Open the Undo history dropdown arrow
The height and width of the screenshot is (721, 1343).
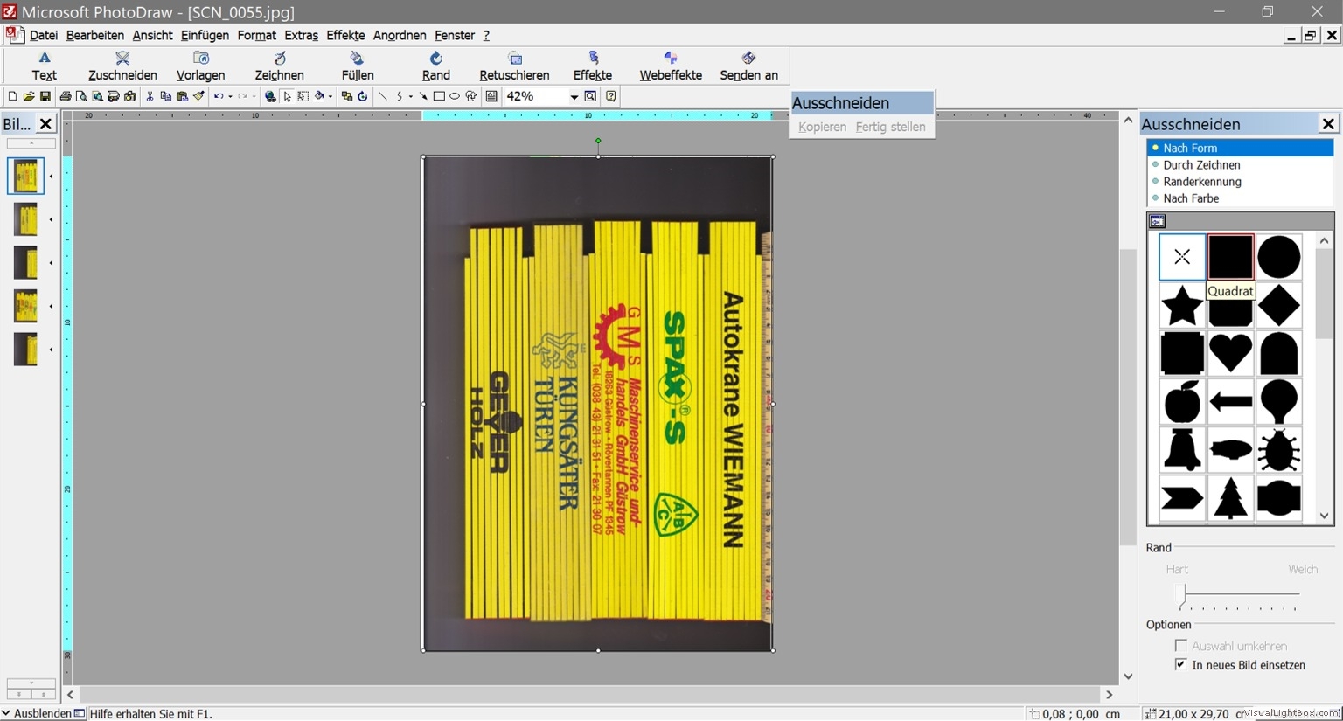pos(230,96)
